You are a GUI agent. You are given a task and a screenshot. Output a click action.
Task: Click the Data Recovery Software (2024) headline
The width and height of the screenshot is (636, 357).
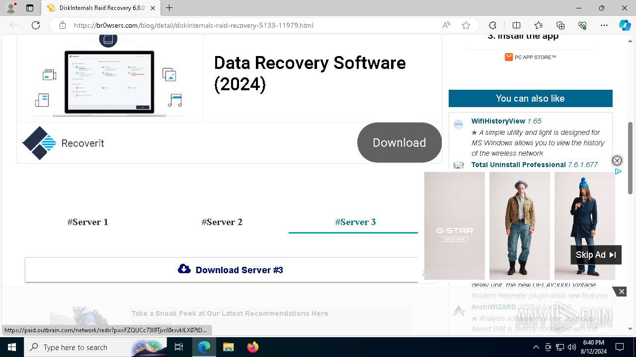(x=310, y=73)
